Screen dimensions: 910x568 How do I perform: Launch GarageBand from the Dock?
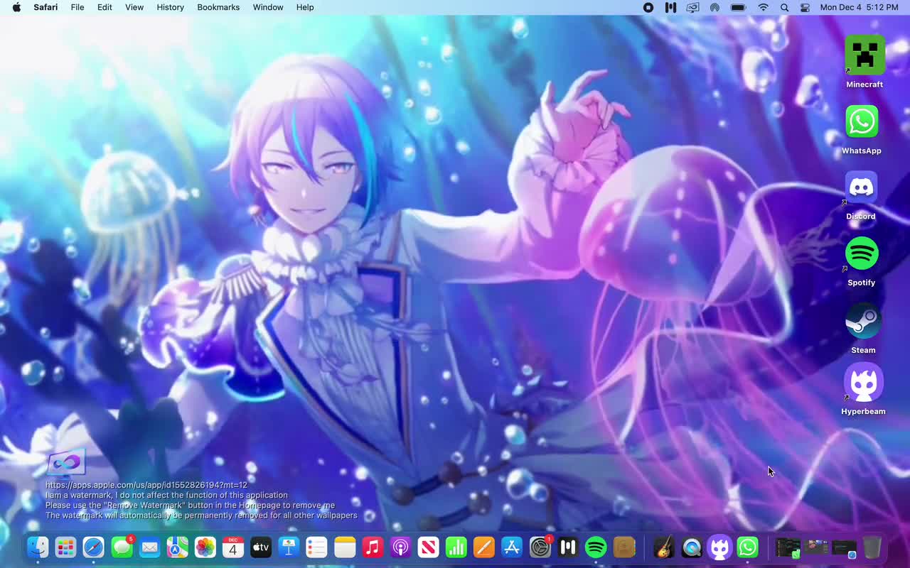point(664,547)
